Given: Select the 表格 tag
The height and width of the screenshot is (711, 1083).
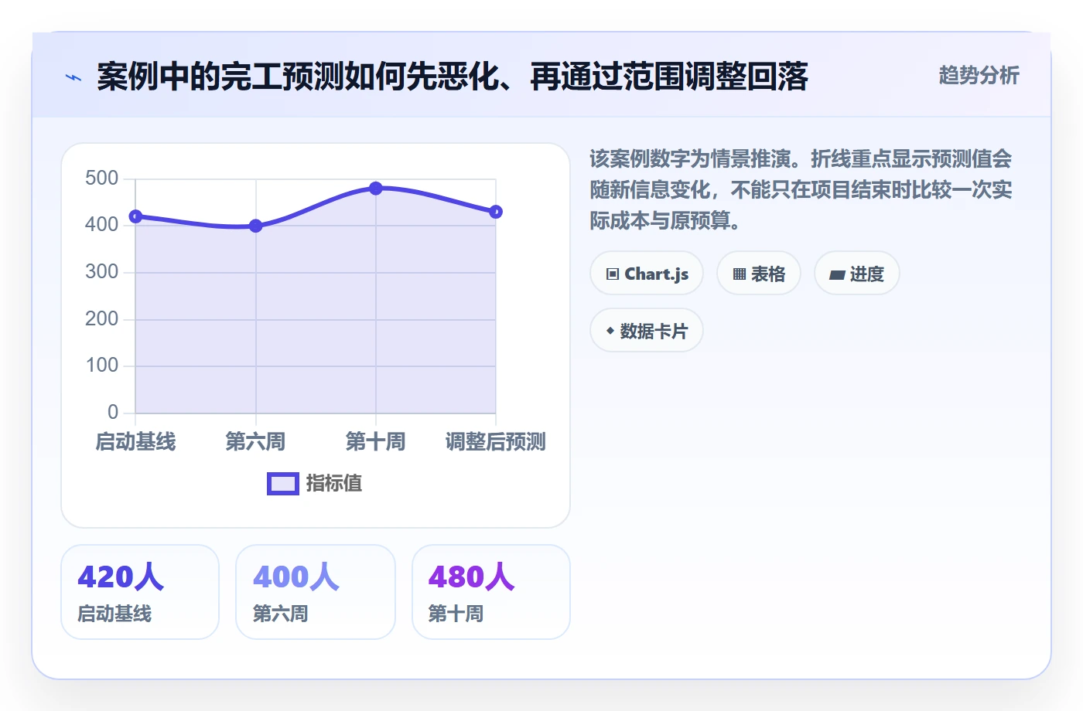Looking at the screenshot, I should pyautogui.click(x=759, y=274).
